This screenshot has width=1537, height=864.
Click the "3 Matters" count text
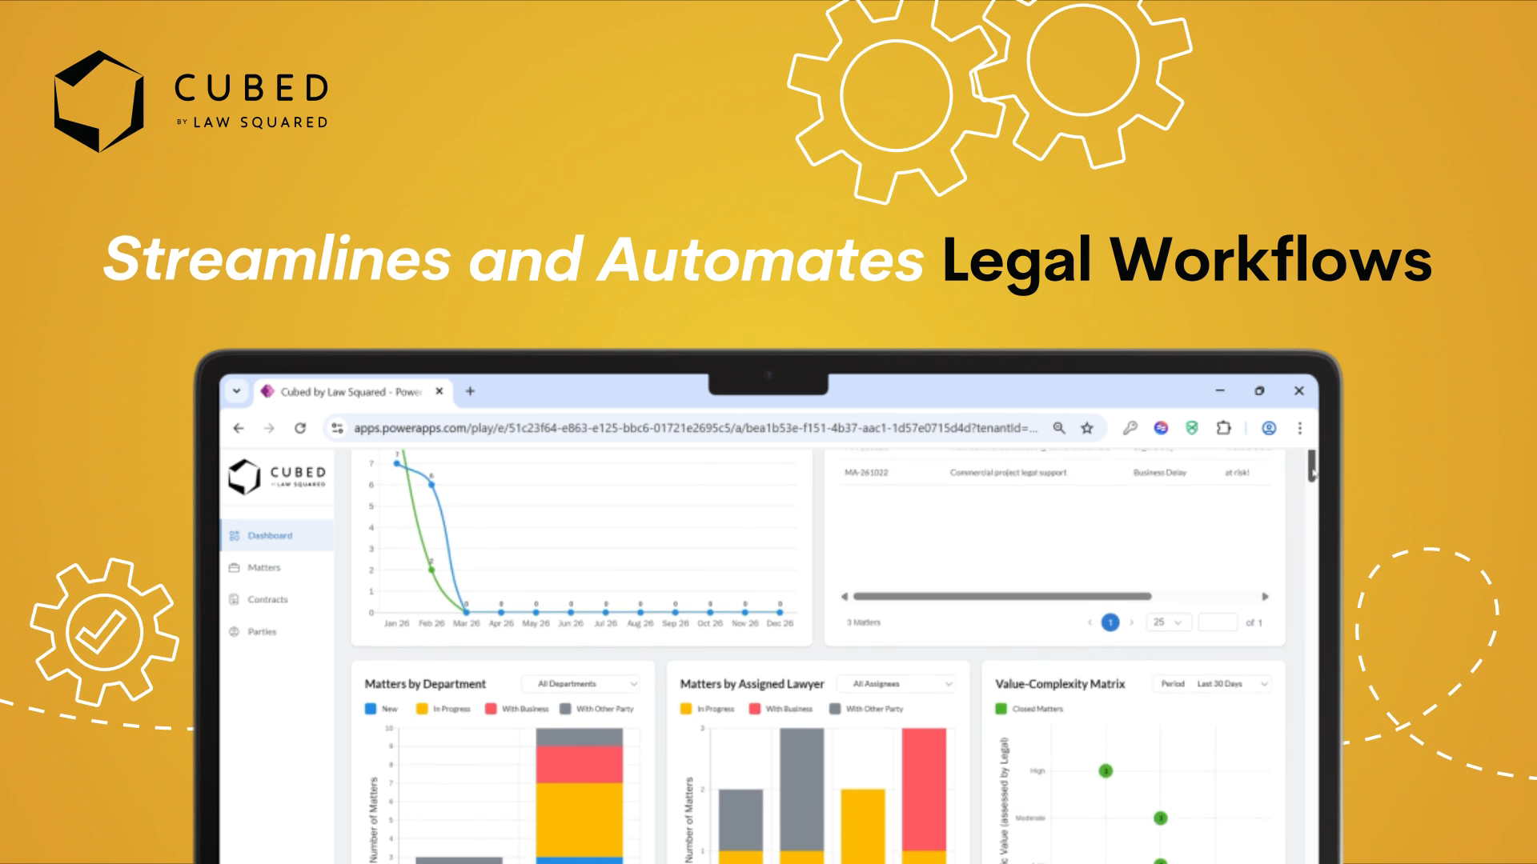[x=863, y=622]
